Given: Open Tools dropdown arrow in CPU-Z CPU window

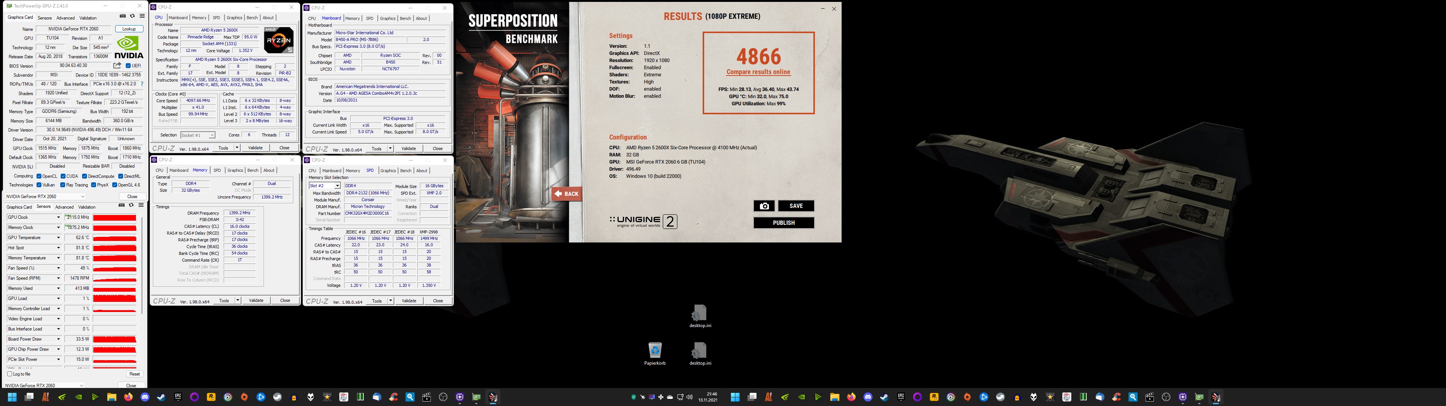Looking at the screenshot, I should click(237, 148).
